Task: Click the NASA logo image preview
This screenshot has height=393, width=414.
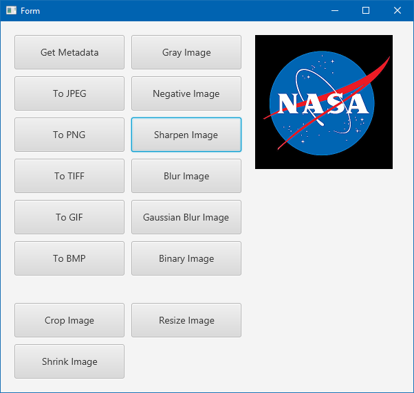Action: (324, 102)
